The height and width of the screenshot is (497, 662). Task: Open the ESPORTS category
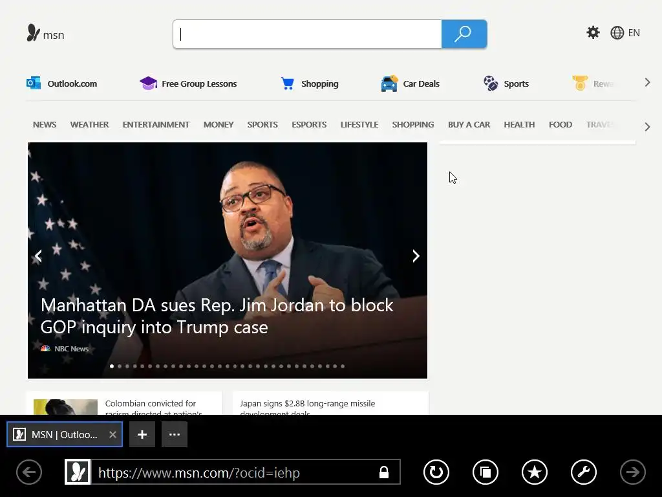point(309,125)
